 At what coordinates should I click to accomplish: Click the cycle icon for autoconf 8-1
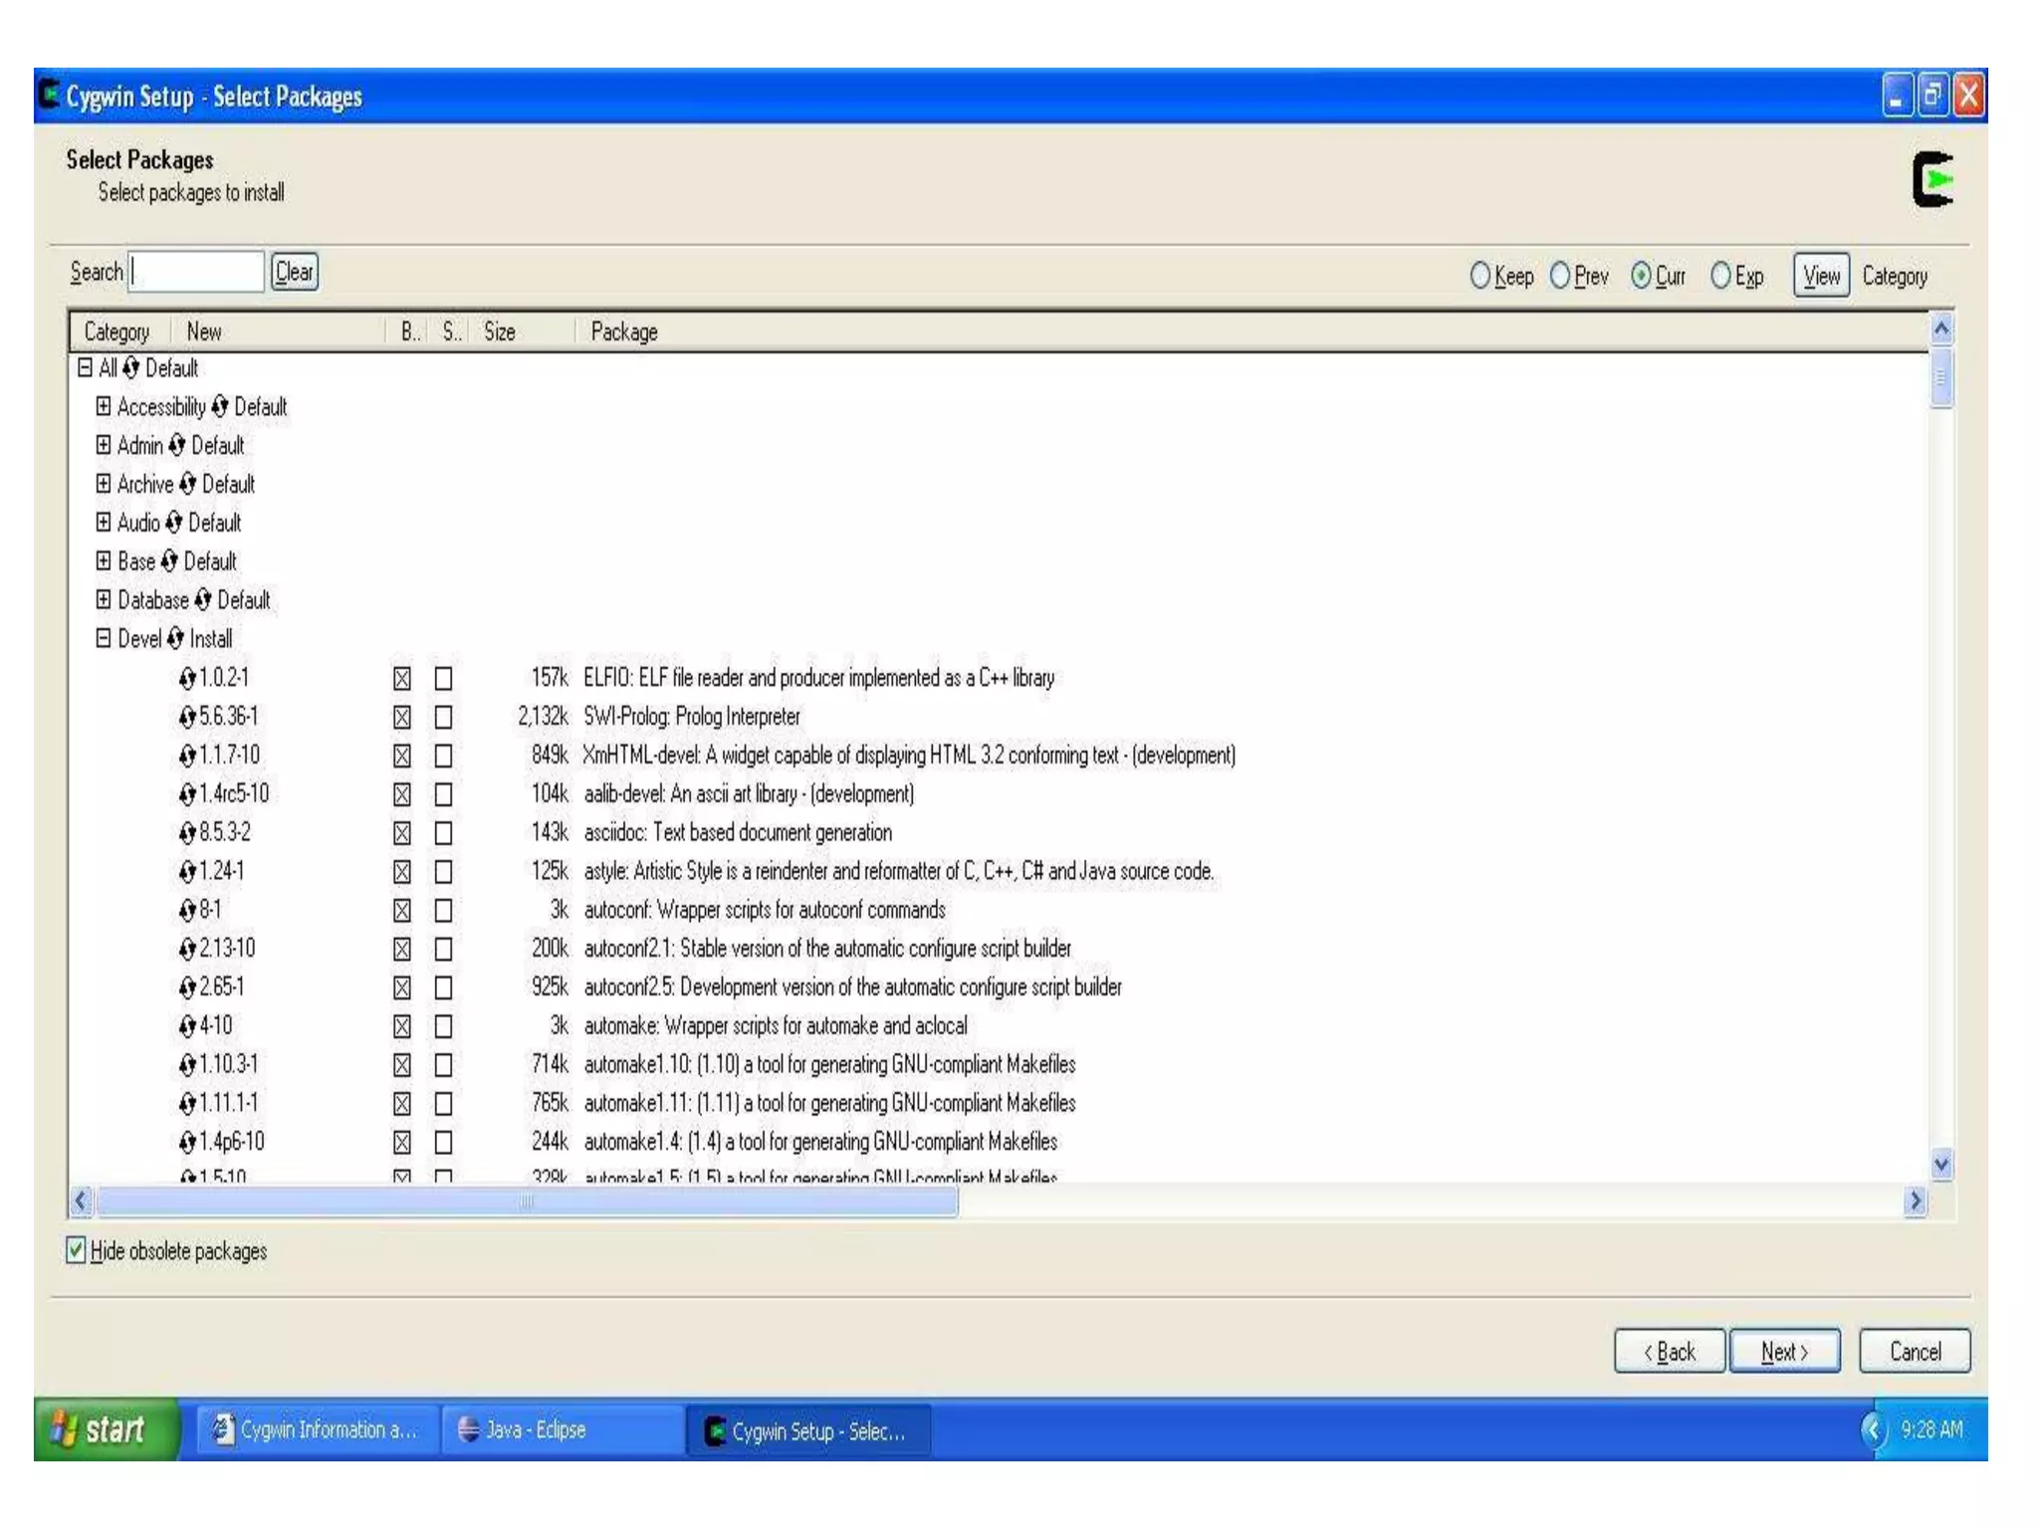point(187,910)
